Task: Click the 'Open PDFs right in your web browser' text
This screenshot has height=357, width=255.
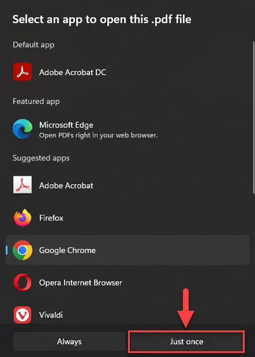Action: point(98,135)
